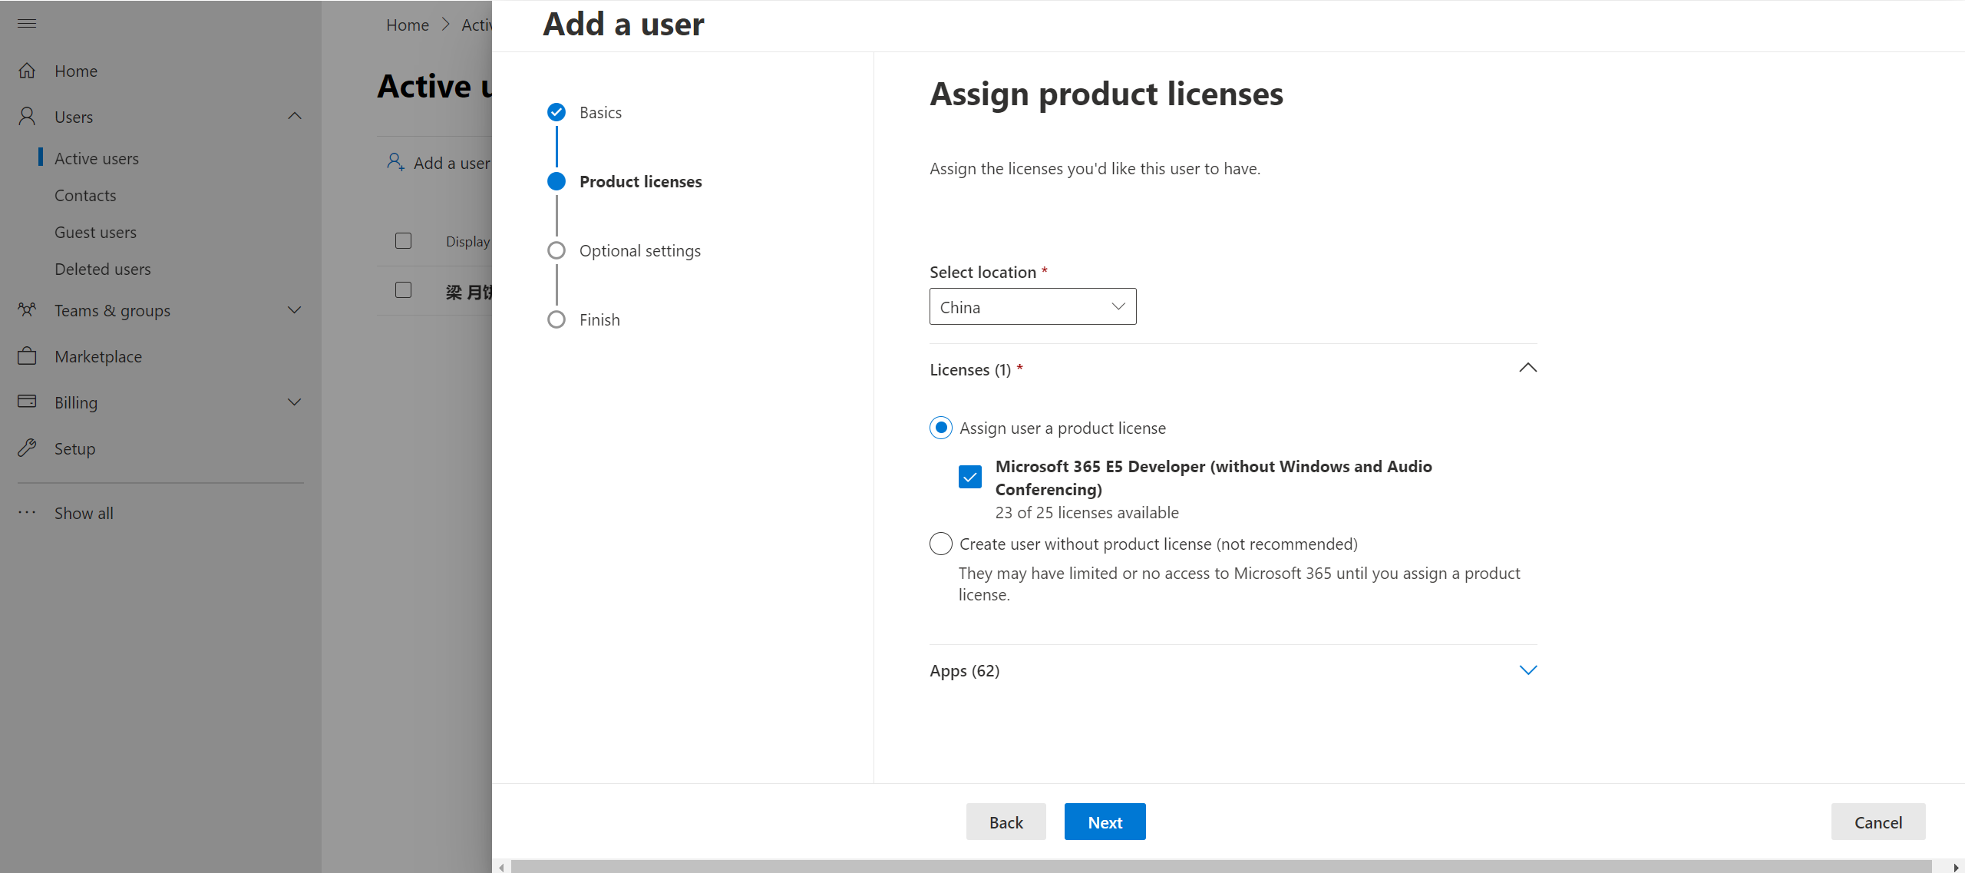The image size is (1965, 873).
Task: Select Create user without product license
Action: click(x=940, y=544)
